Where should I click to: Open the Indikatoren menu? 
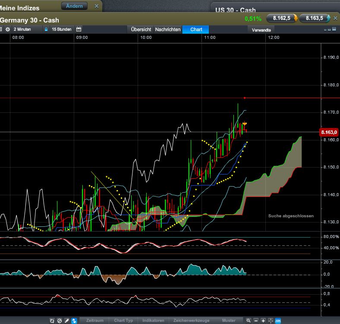pos(153,321)
